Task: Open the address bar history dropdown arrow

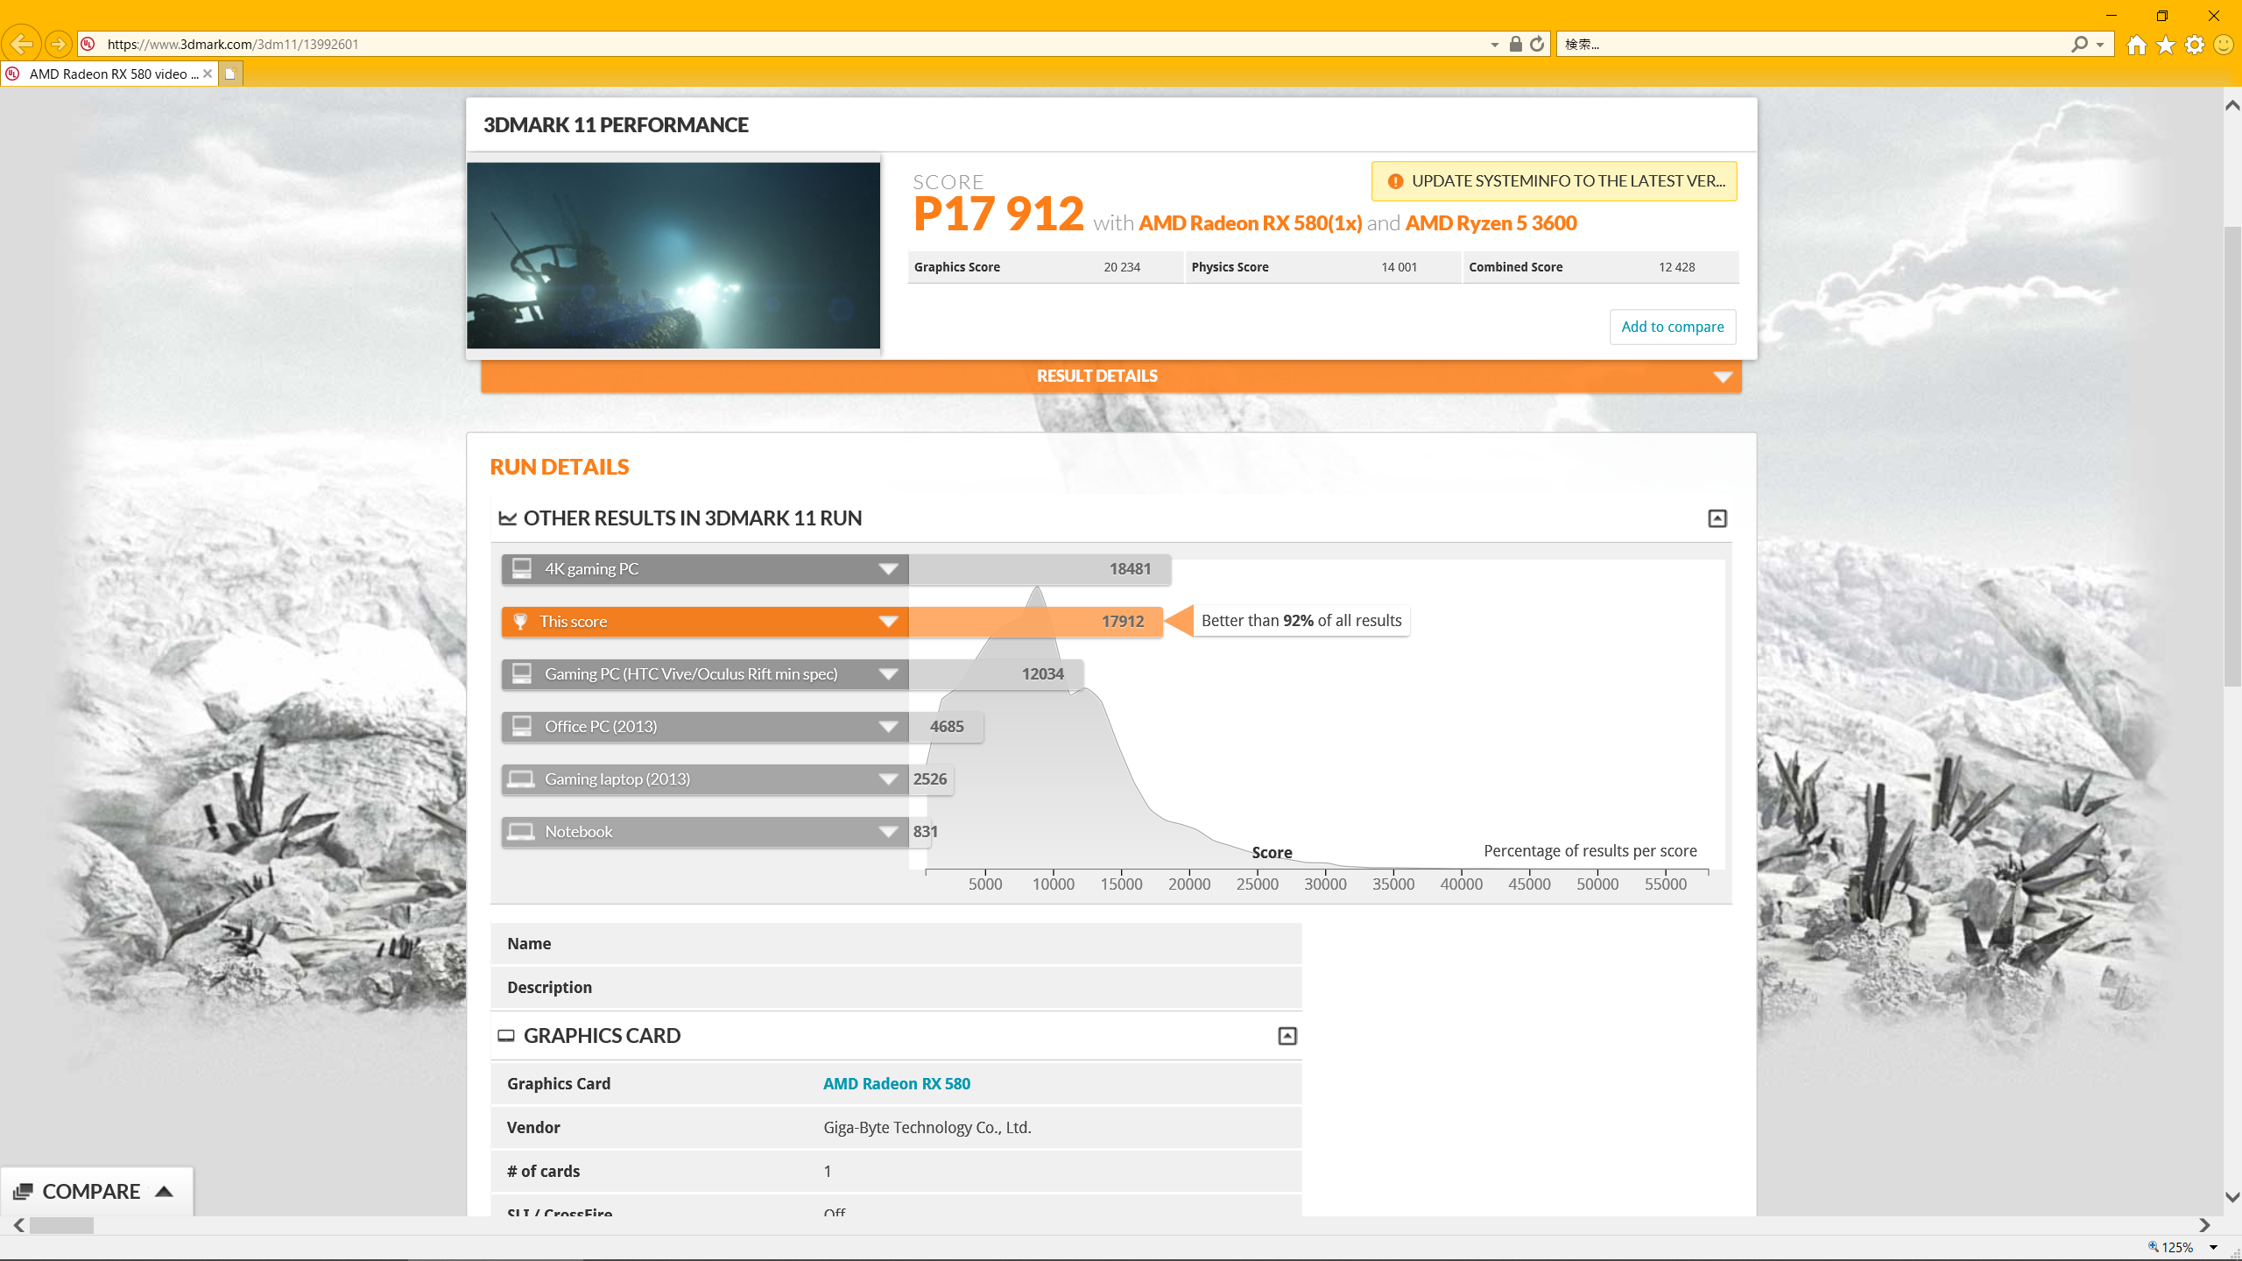Action: pyautogui.click(x=1494, y=45)
